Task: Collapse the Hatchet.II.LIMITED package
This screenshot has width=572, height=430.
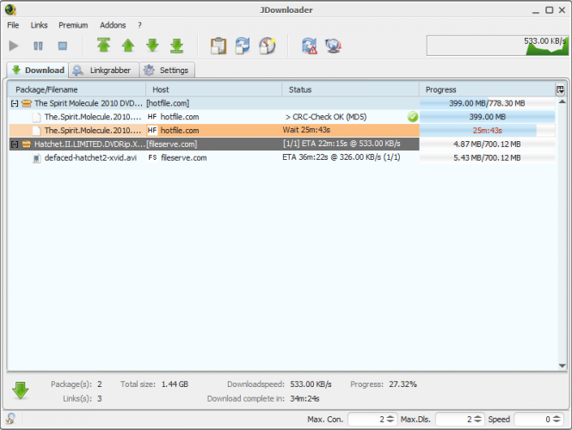Action: point(15,144)
